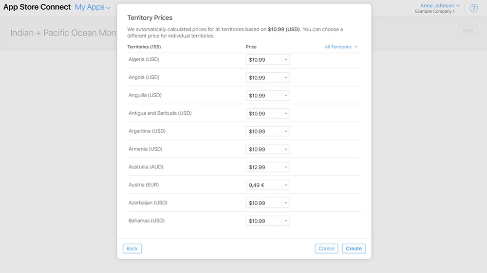Open the Bahamas price dropdown
This screenshot has width=487, height=273.
point(268,221)
